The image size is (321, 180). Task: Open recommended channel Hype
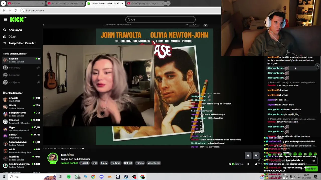click(x=21, y=129)
